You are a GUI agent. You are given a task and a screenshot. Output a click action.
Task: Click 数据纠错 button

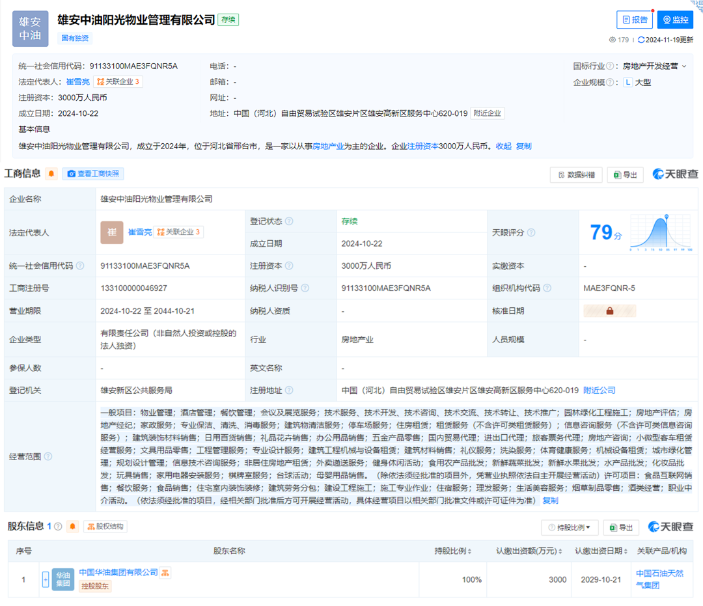coord(577,175)
